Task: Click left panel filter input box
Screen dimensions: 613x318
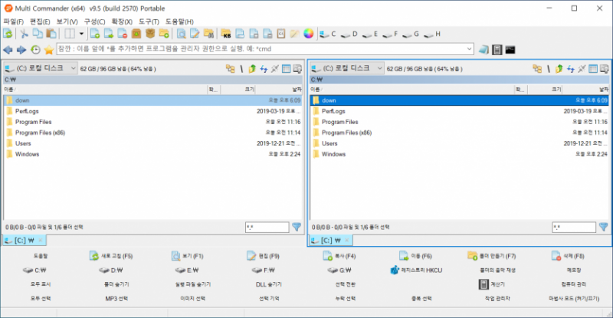Action: (x=267, y=228)
